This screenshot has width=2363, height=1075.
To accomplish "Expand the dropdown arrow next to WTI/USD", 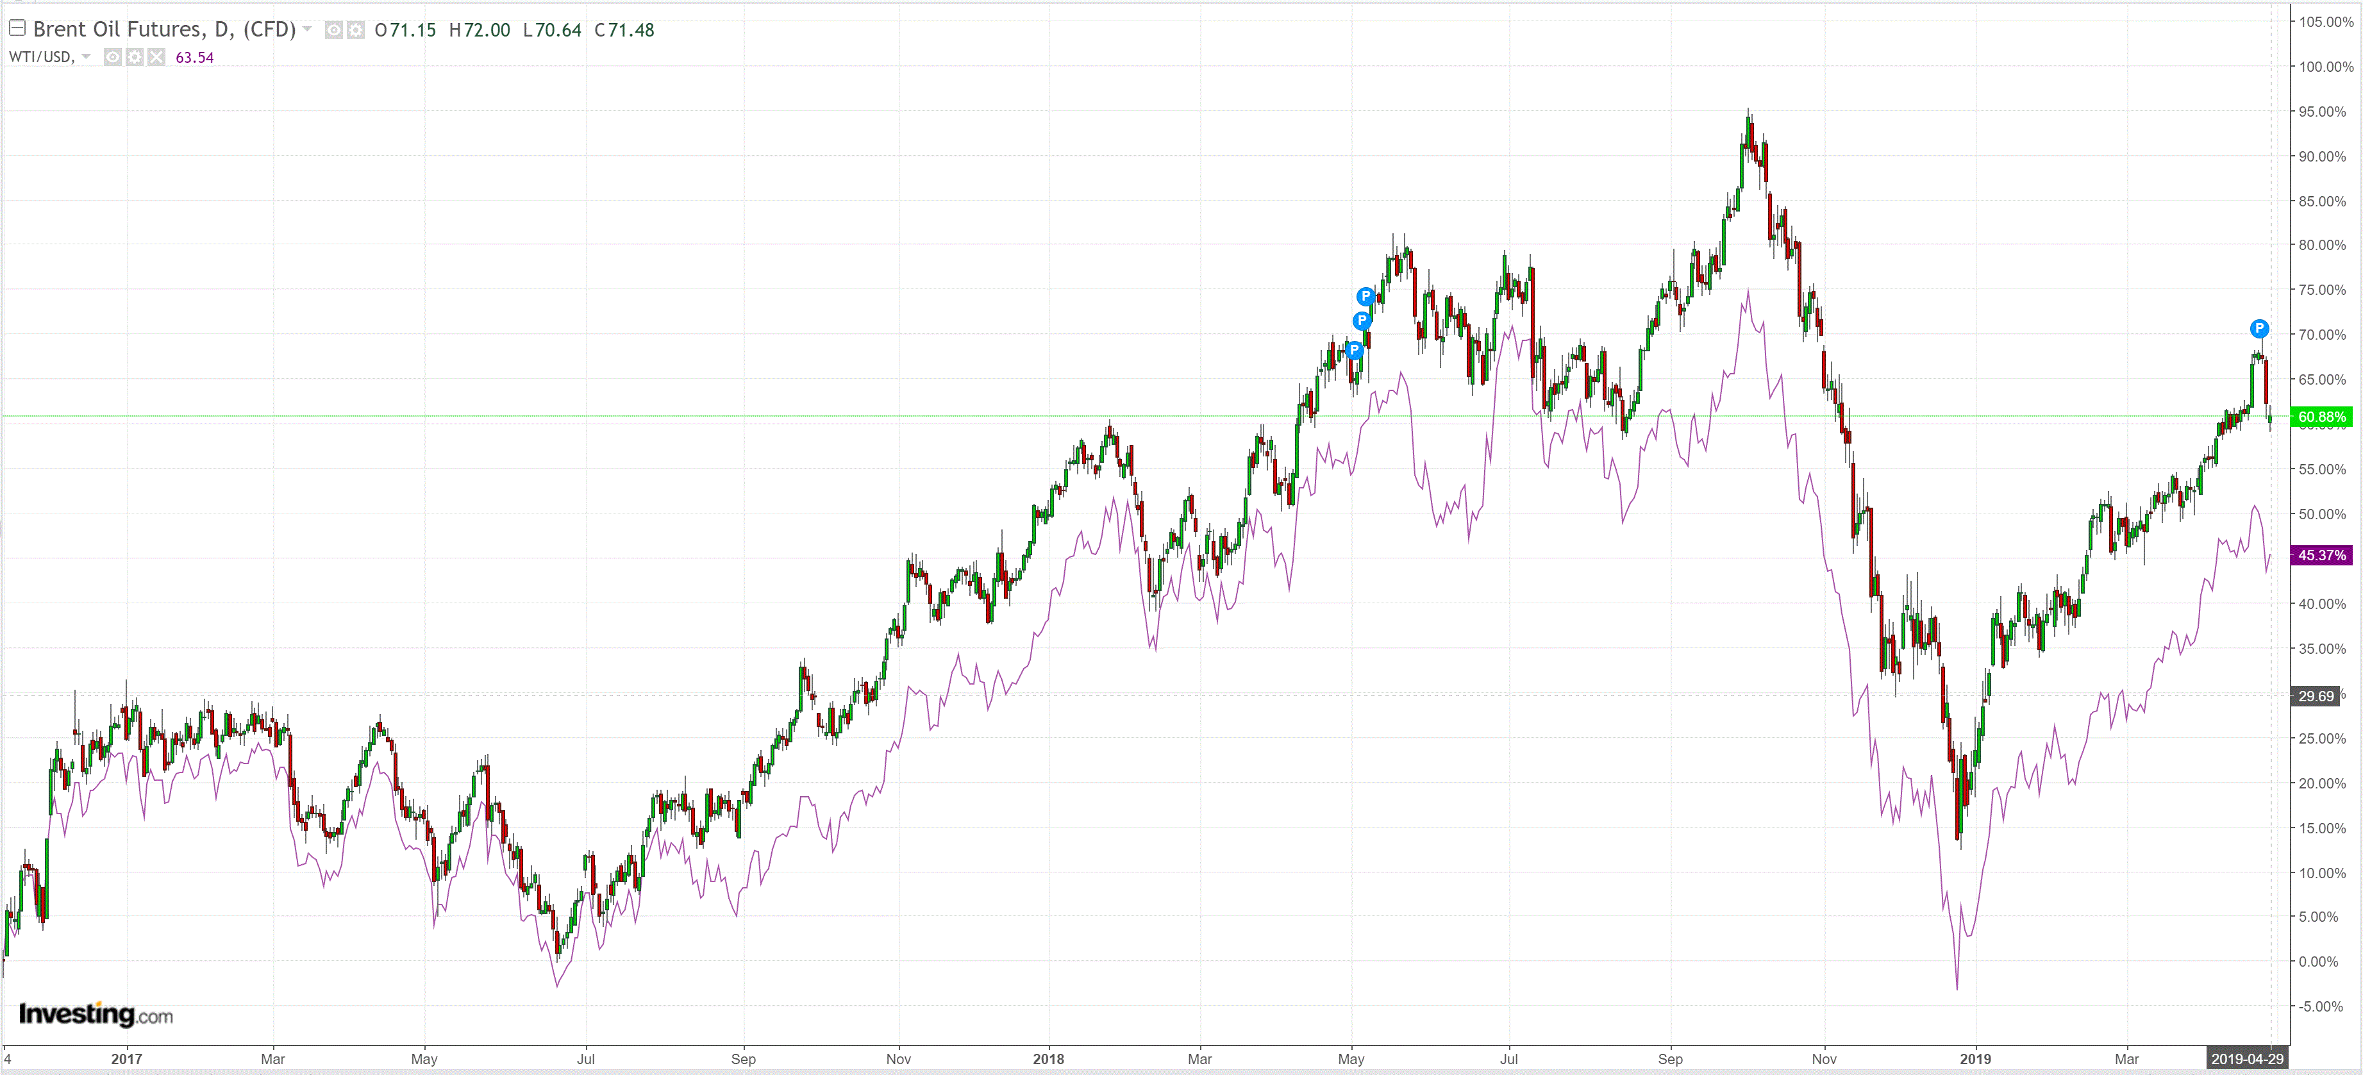I will click(x=87, y=57).
